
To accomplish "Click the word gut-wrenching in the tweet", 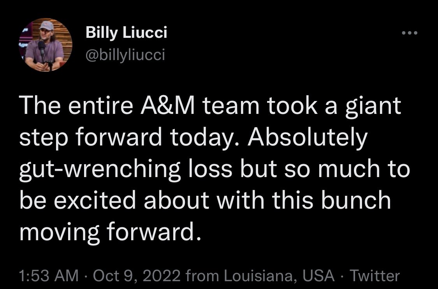I will pos(100,169).
